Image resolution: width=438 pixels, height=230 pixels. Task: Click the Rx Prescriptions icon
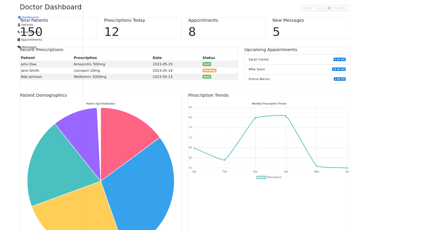[x=18, y=32]
